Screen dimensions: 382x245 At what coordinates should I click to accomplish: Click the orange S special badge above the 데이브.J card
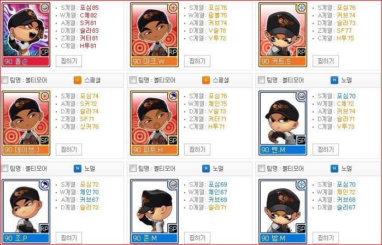(x=78, y=80)
